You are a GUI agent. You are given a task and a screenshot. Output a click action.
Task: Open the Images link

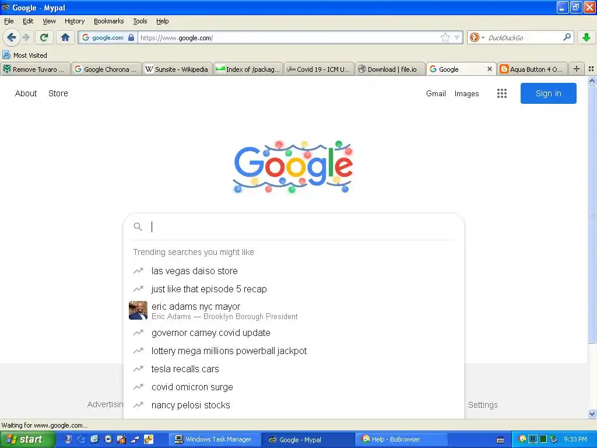pos(467,94)
